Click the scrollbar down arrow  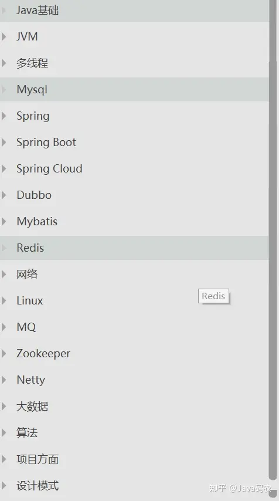coord(273,493)
